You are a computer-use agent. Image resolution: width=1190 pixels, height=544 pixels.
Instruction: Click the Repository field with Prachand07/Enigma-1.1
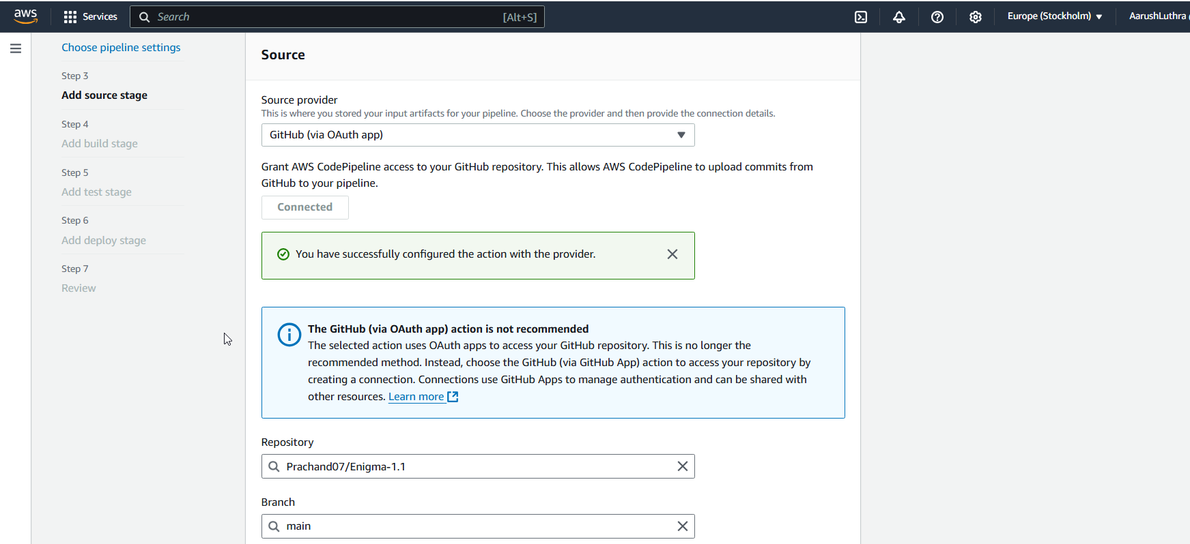click(x=478, y=466)
